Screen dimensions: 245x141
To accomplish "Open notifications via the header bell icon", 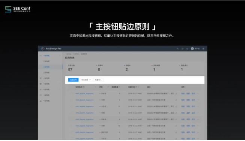I will pos(187,48).
